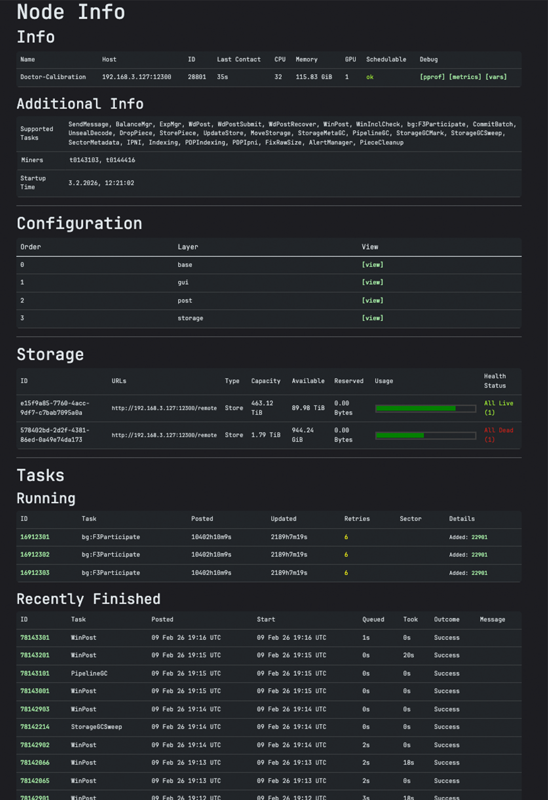This screenshot has height=800, width=548.
Task: Select running task ID 16912303
Action: tap(35, 573)
